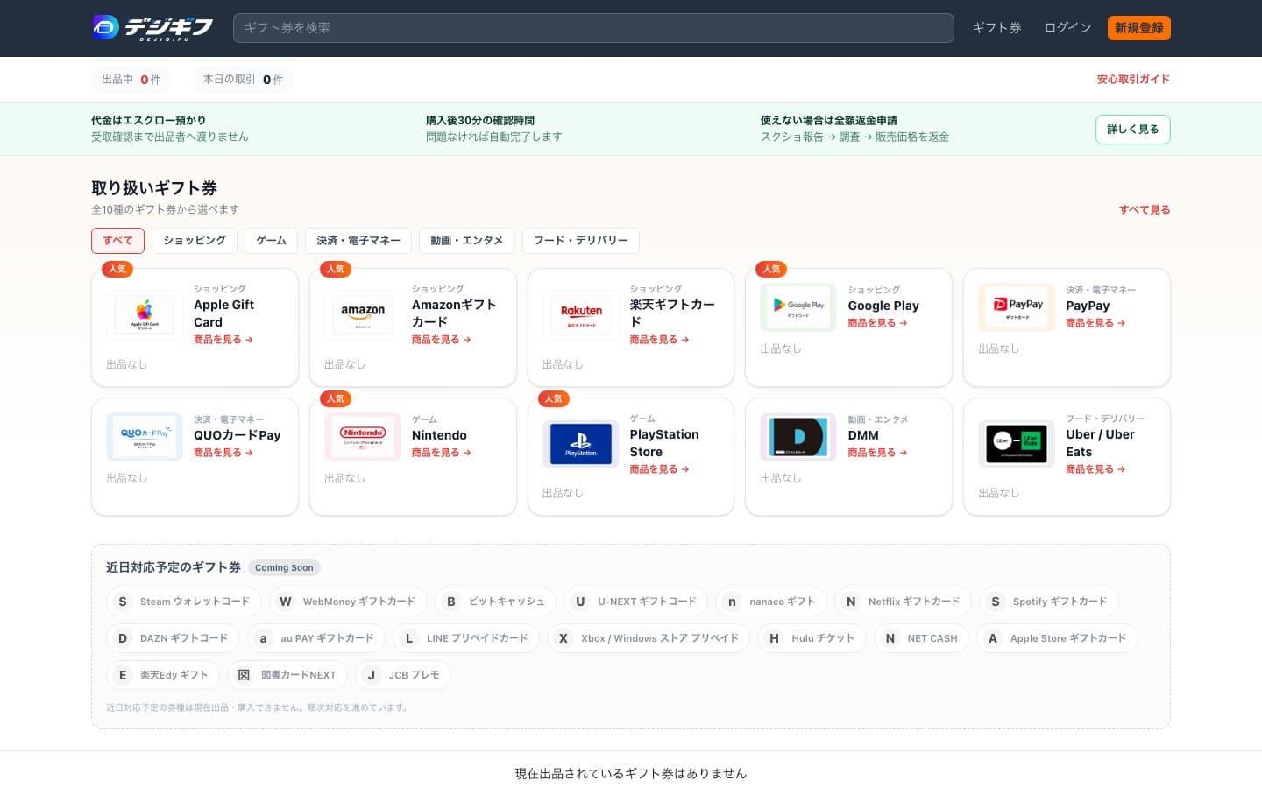Select the Rakuten gift card logo image
This screenshot has height=788, width=1262.
tap(581, 314)
